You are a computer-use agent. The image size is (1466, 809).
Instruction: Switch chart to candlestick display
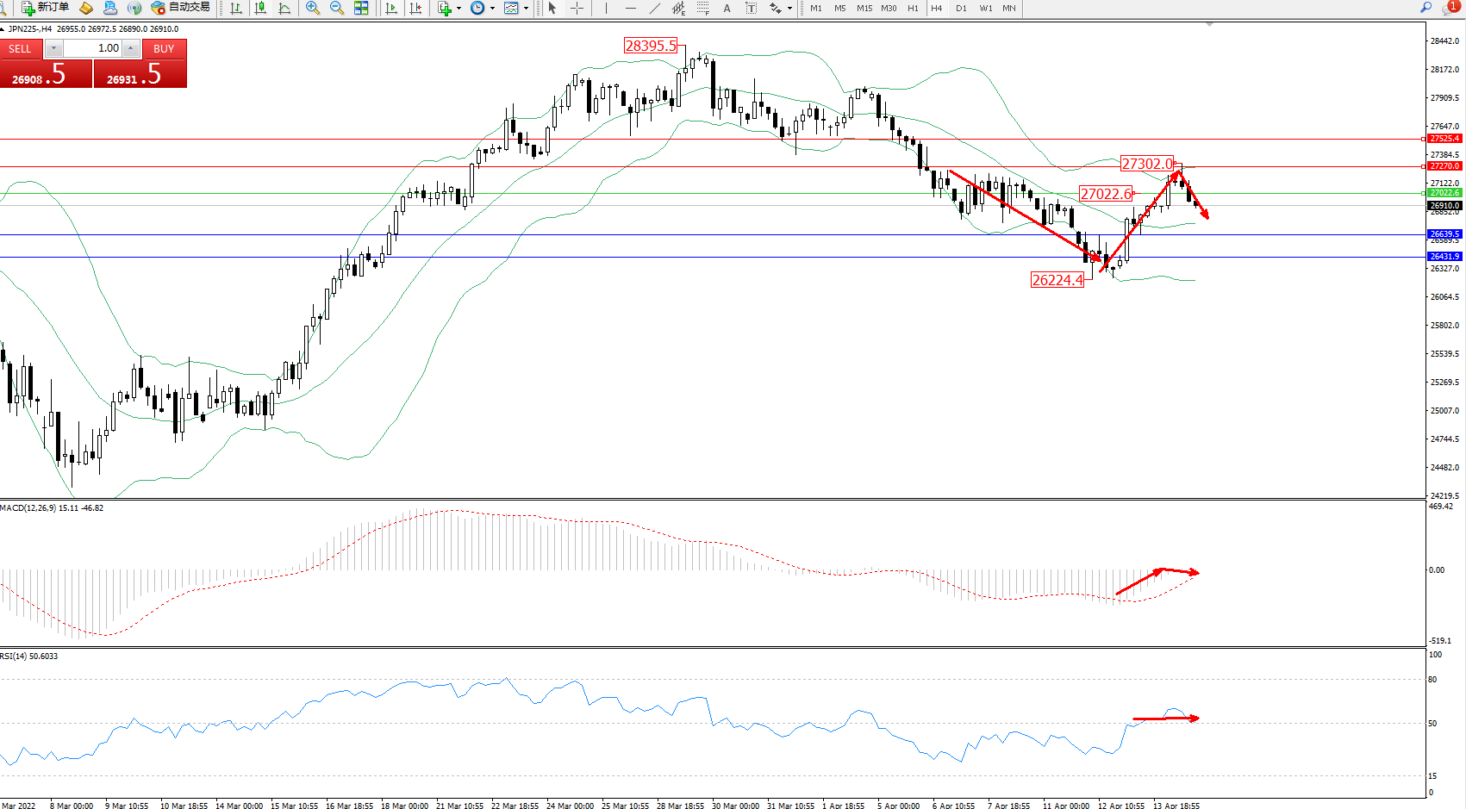point(260,8)
